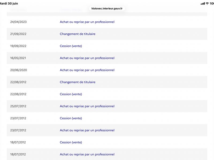Tap the histovec.interieur.gouv.fr address bar
This screenshot has height=160, width=214.
coord(107,9)
